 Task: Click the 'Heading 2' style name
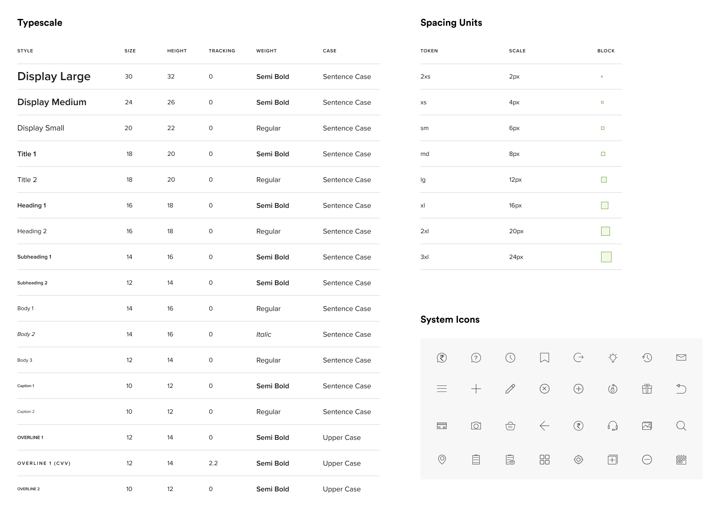32,231
